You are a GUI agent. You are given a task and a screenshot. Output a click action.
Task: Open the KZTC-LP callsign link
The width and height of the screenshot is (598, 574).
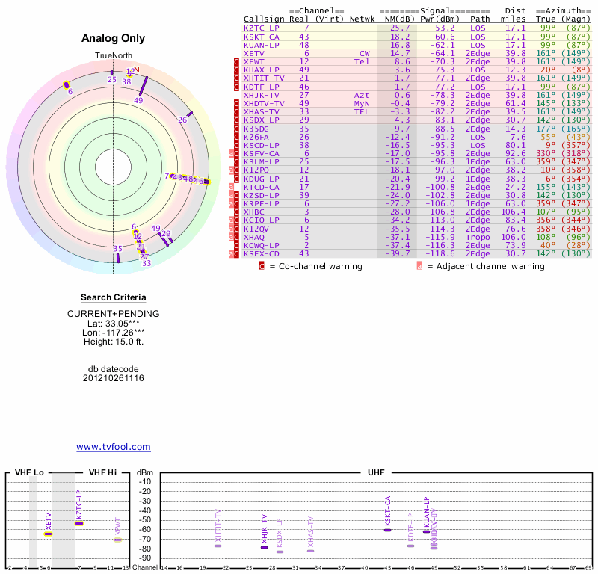pyautogui.click(x=262, y=28)
